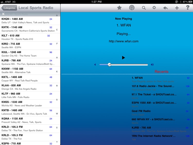Viewport: 193px width, 145px height.
Task: Tap the play triangle button
Action: click(x=124, y=58)
